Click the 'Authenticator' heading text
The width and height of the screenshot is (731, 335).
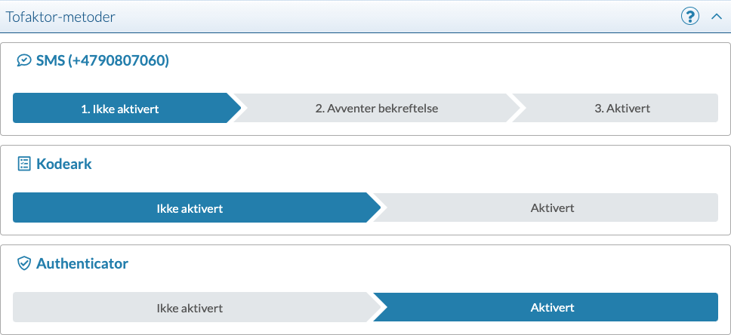[82, 263]
